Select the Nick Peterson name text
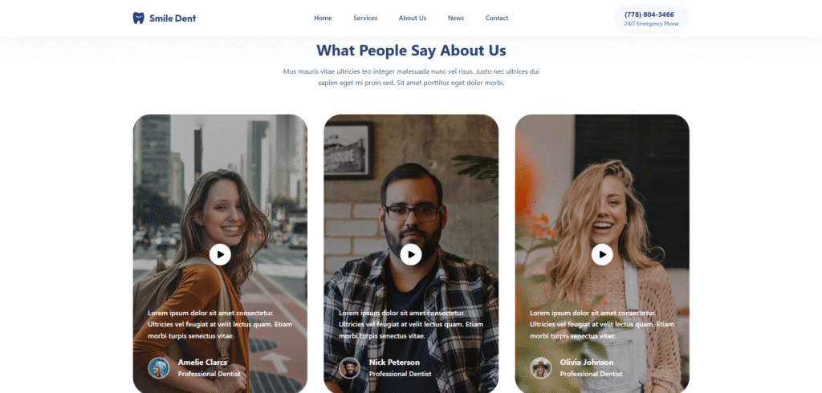 [394, 362]
